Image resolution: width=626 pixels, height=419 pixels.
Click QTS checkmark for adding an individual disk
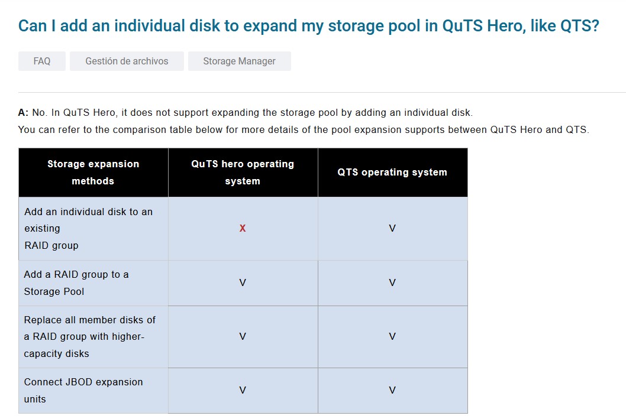tap(392, 228)
